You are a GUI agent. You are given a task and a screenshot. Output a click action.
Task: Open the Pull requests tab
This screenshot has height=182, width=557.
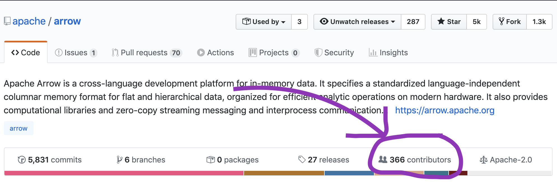click(147, 52)
